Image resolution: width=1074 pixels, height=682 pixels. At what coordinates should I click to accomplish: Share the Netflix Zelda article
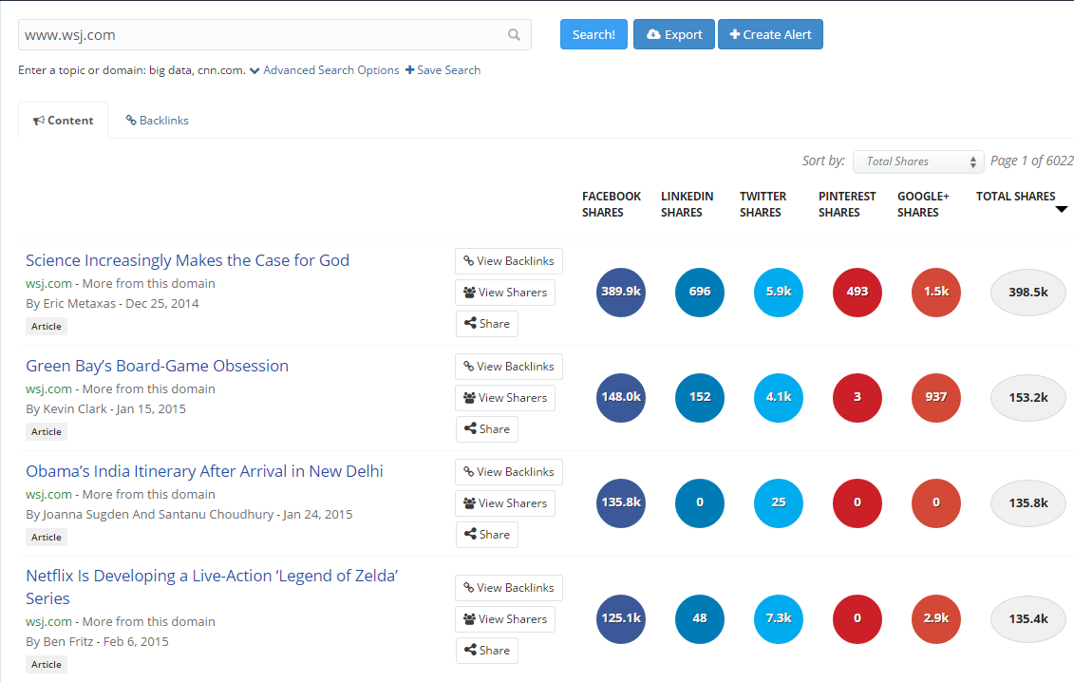(487, 651)
